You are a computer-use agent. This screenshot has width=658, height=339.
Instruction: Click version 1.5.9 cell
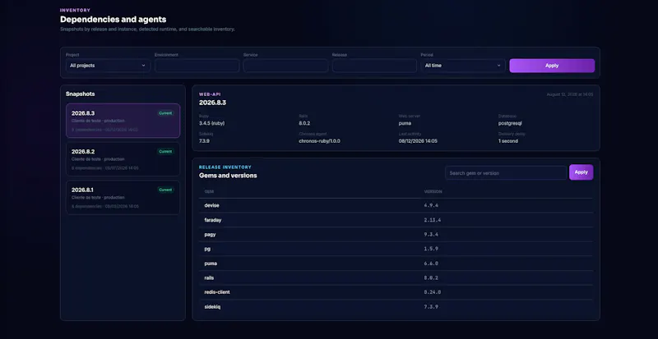pyautogui.click(x=431, y=249)
